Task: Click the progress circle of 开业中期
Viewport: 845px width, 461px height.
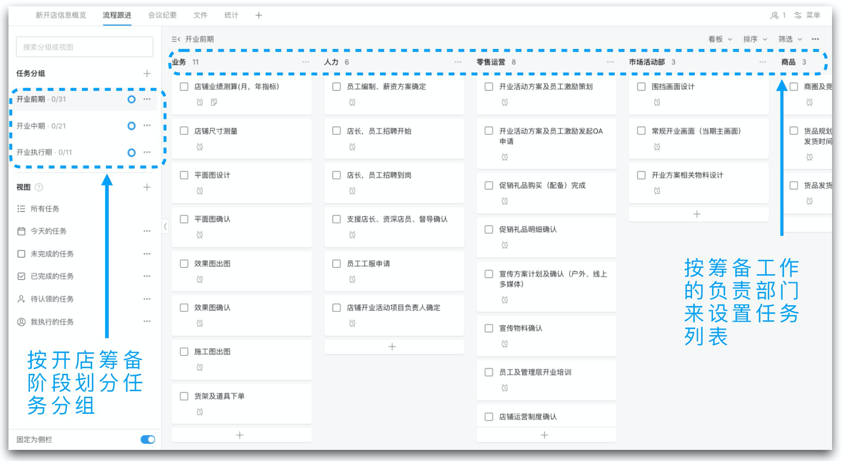Action: [x=131, y=126]
